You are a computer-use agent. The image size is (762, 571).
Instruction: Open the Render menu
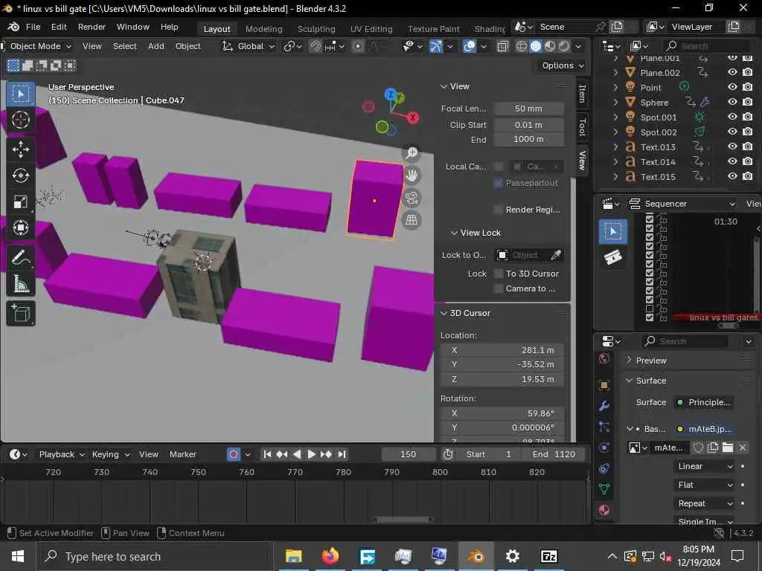[x=92, y=27]
